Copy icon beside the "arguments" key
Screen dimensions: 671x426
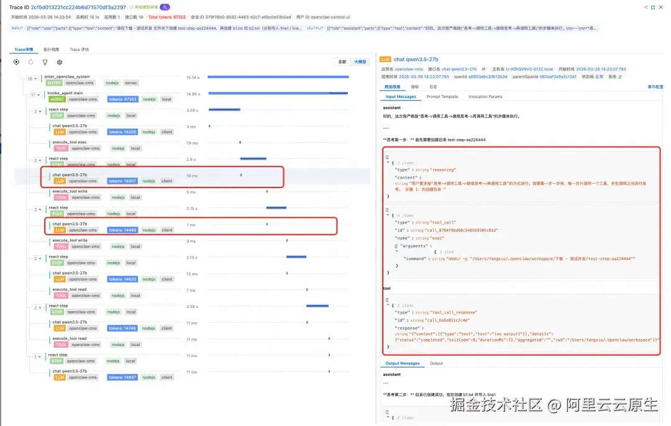point(396,246)
